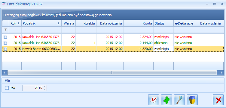Delete declaration using trash bin icon
The width and height of the screenshot is (226, 108).
192,100
